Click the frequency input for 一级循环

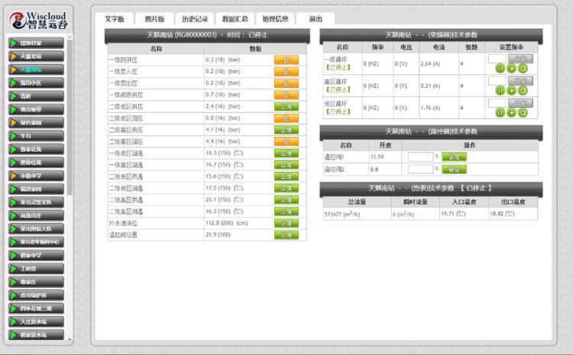pos(497,58)
